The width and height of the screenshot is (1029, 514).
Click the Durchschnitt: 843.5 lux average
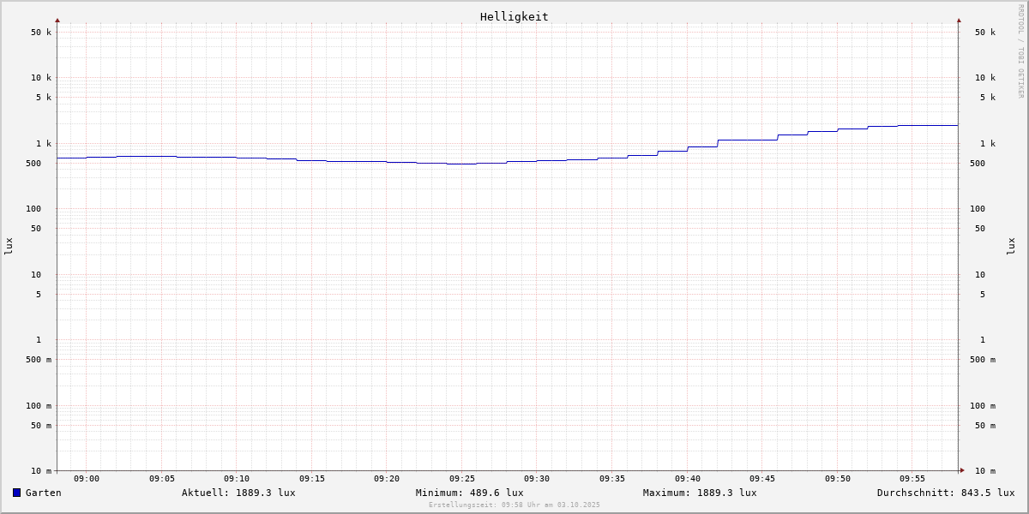click(945, 493)
